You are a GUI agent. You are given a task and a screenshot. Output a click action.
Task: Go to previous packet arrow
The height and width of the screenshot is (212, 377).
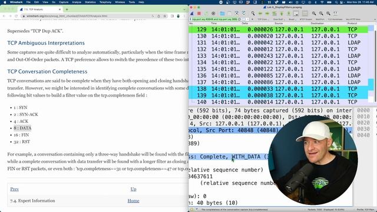pyautogui.click(x=260, y=14)
